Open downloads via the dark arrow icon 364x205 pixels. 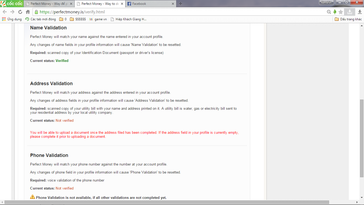click(360, 12)
